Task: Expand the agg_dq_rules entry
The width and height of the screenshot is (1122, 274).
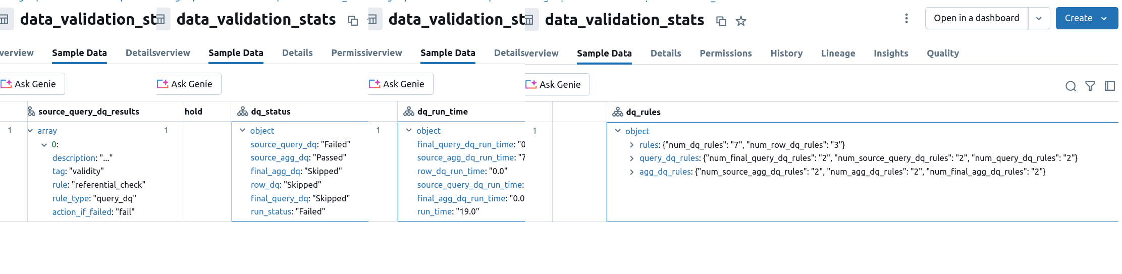Action: (x=631, y=172)
